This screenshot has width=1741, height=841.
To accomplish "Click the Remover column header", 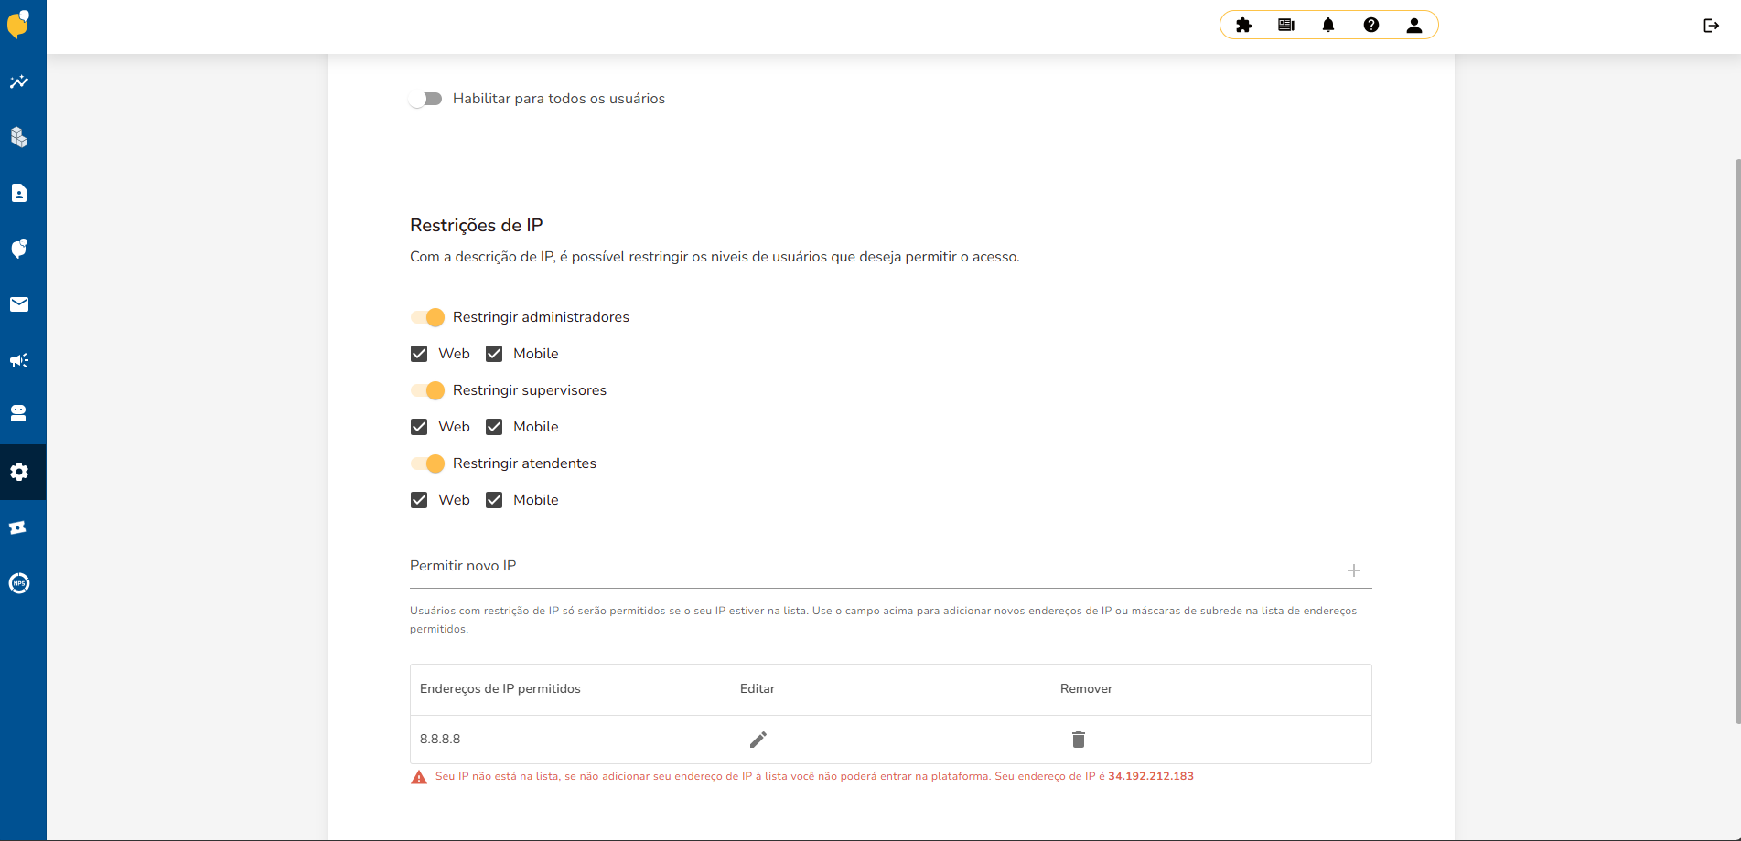I will tap(1086, 689).
